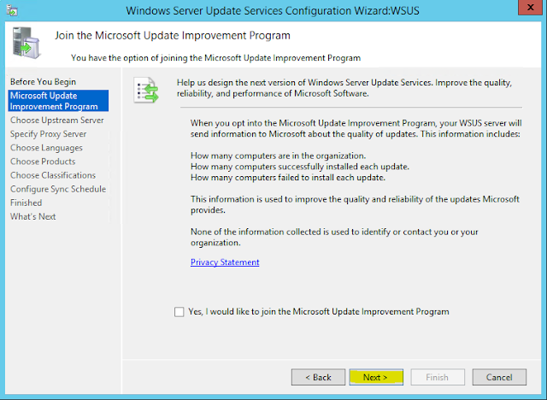Click the 'None of the information collected' paragraph
This screenshot has height=400, width=547.
[x=334, y=237]
